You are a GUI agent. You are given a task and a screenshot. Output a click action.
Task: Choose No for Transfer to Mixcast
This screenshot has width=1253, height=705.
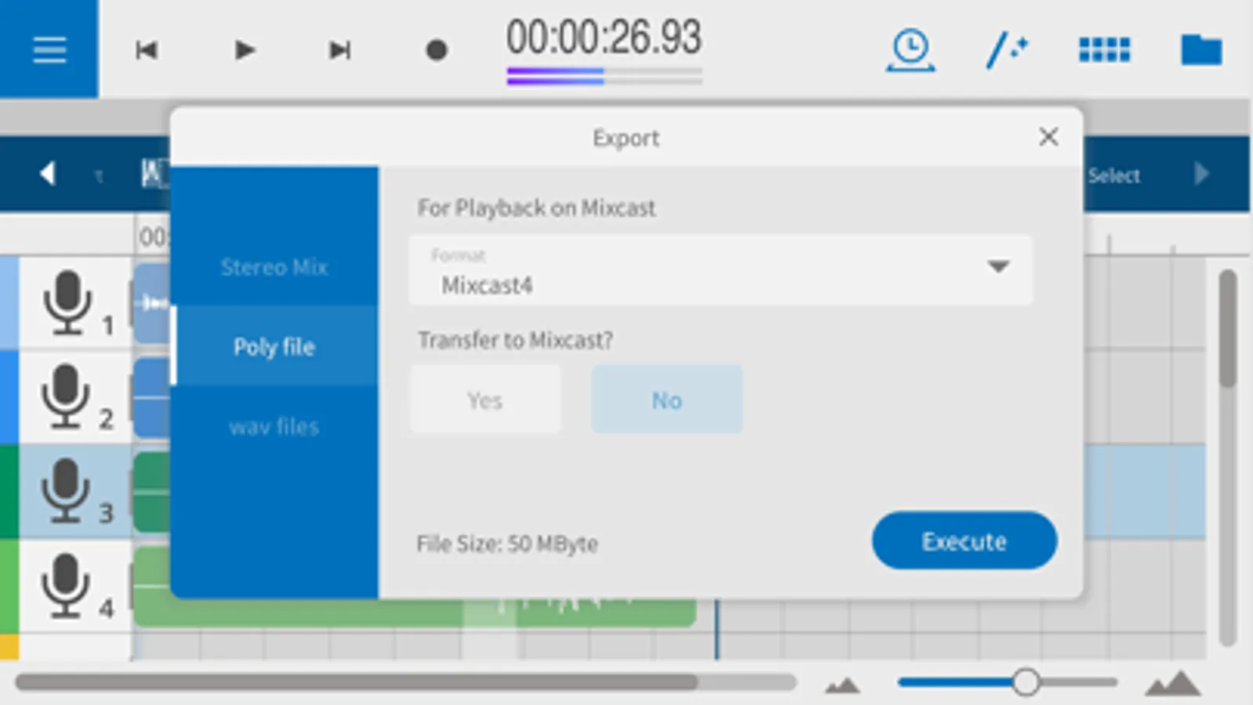667,399
